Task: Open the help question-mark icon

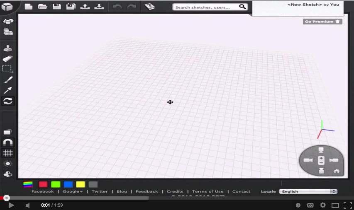Action: [150, 7]
